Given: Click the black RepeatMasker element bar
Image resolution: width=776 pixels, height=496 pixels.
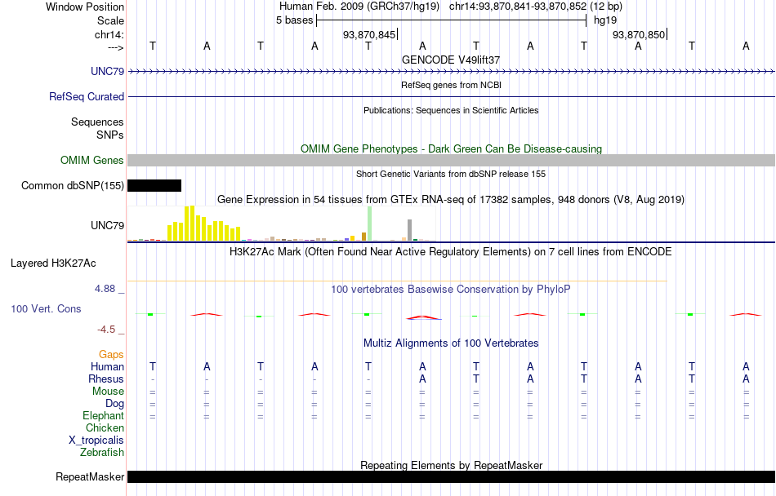Looking at the screenshot, I should tap(452, 476).
